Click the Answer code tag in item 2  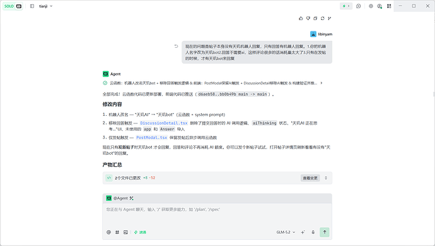point(167,129)
